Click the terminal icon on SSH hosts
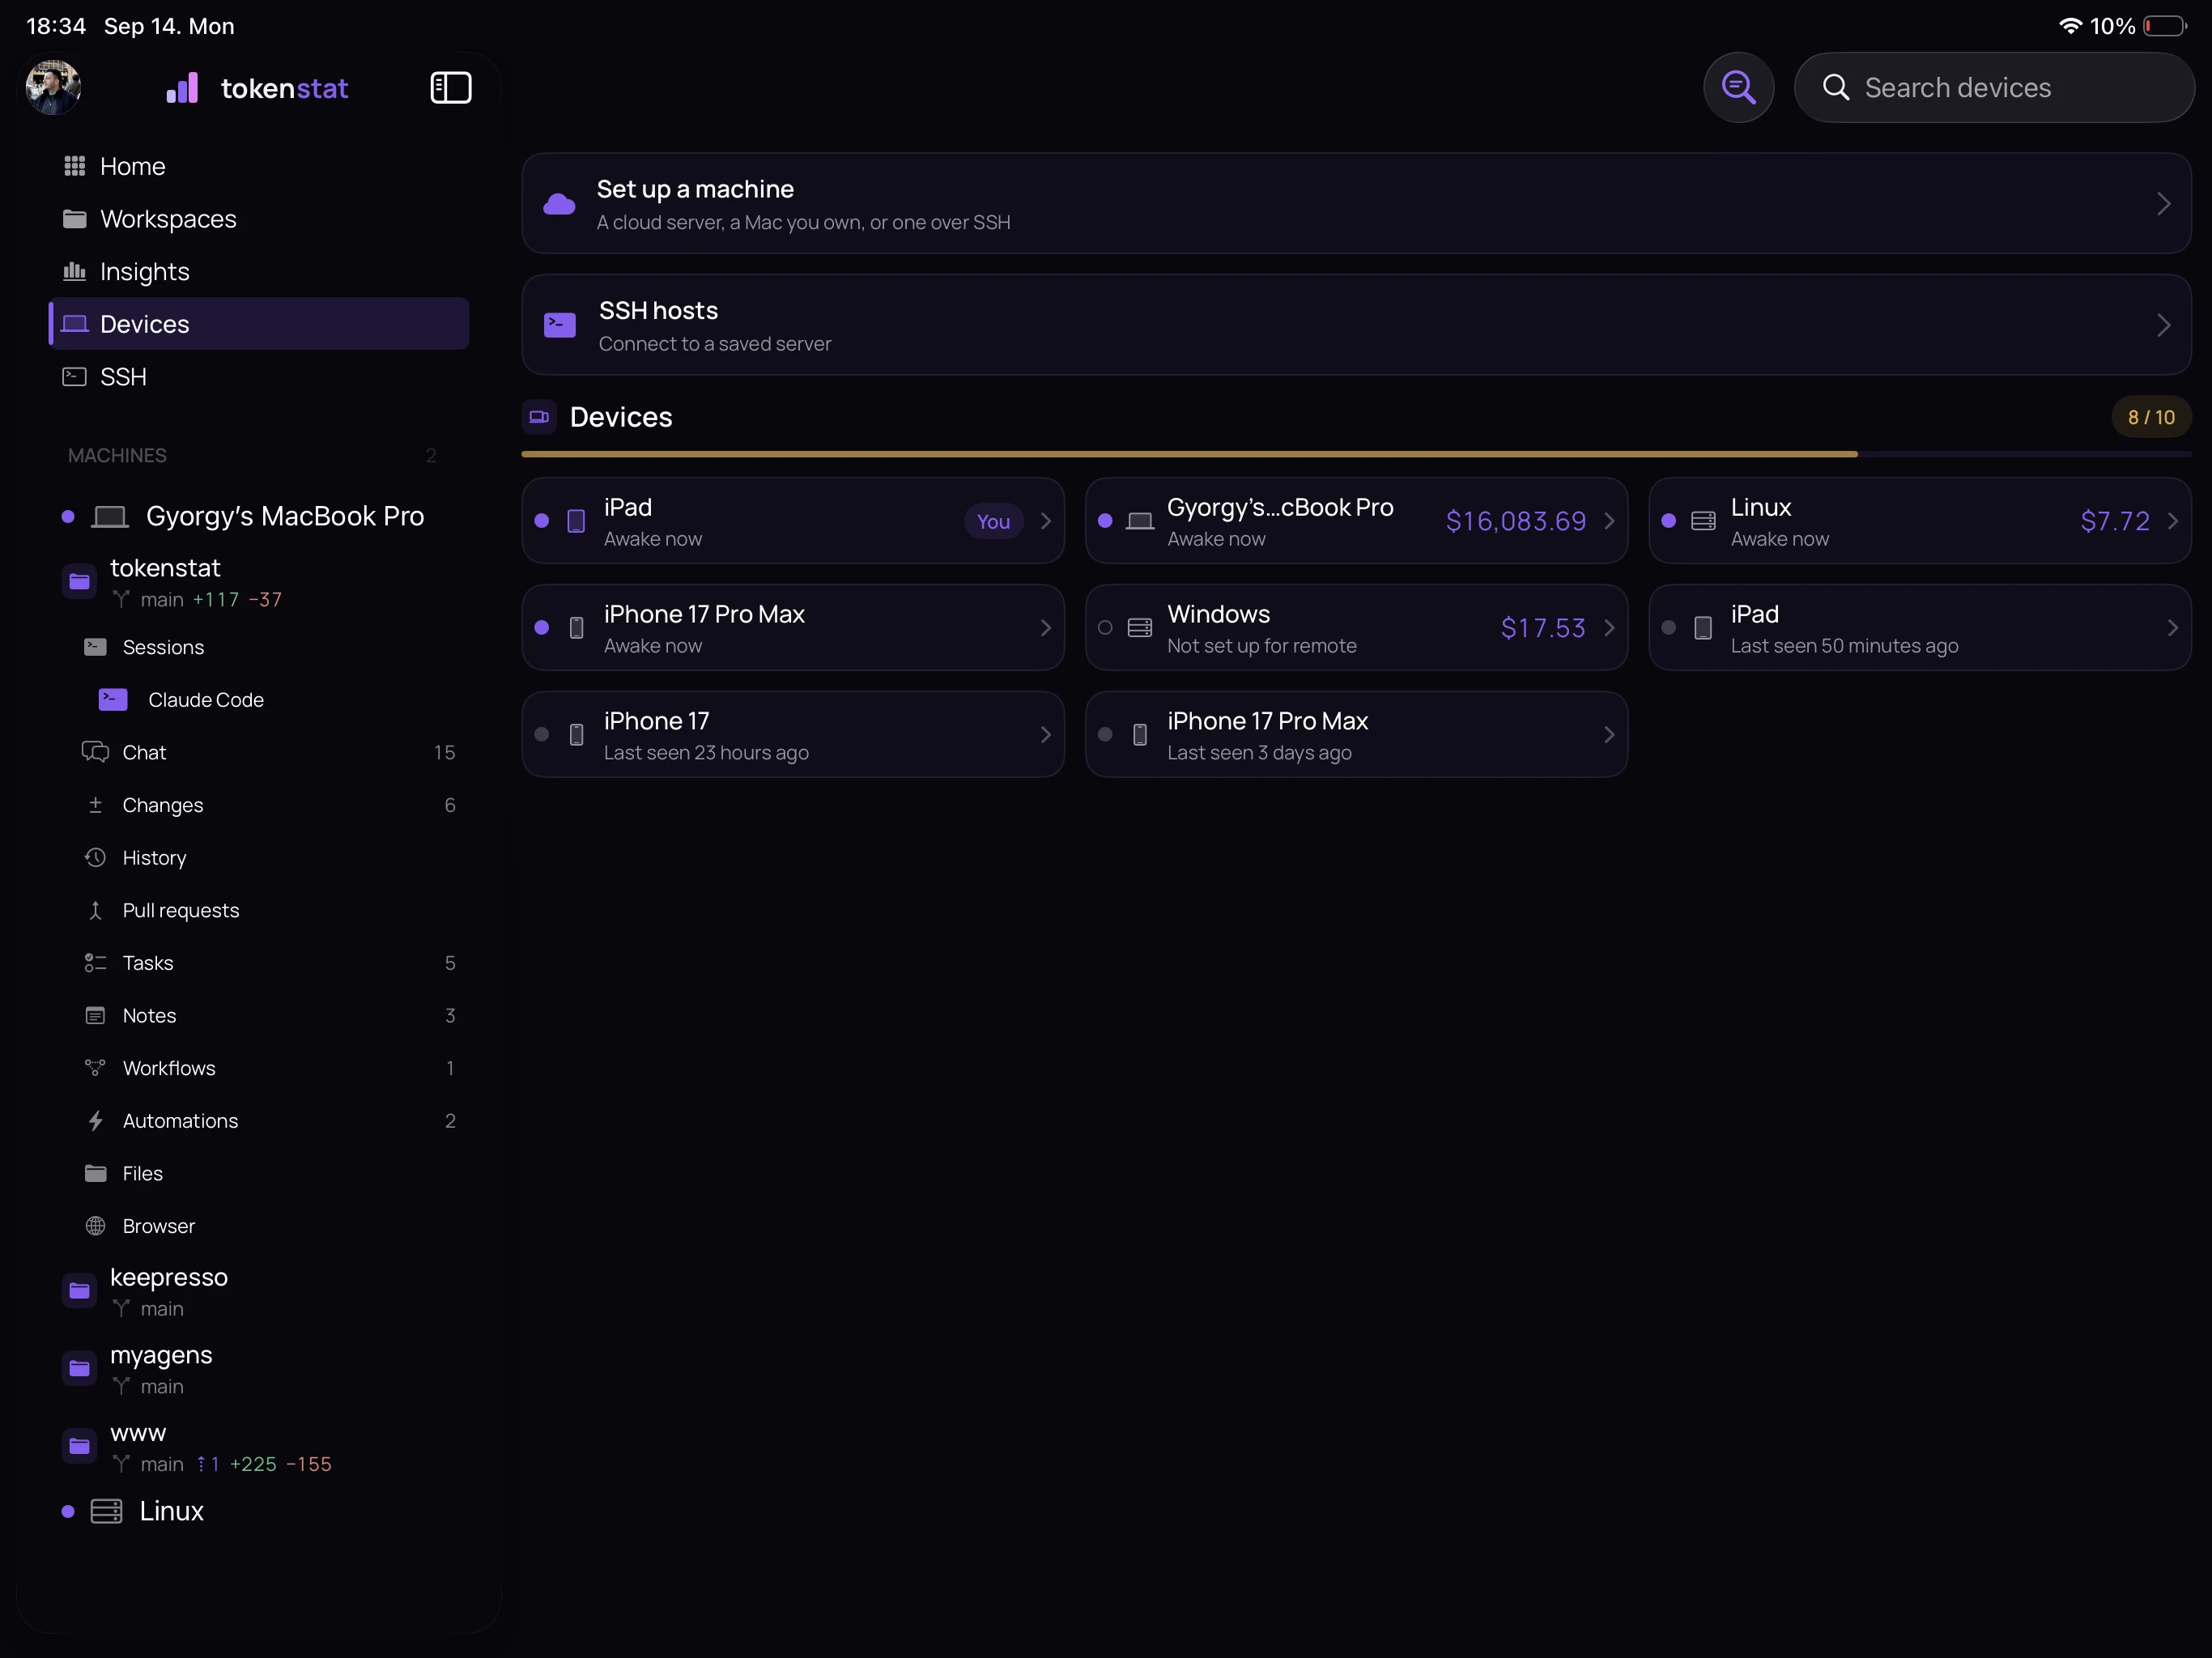 [x=559, y=325]
